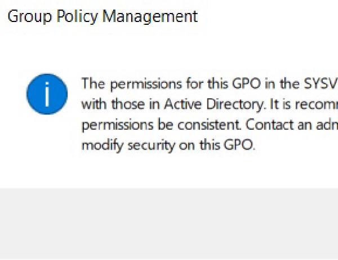338x260 pixels.
Task: Click the line 'permissions be consistent. Contact an'
Action: pos(209,125)
